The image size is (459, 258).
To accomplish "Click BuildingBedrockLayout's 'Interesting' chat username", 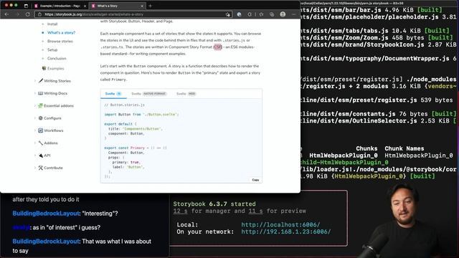I will point(46,214).
